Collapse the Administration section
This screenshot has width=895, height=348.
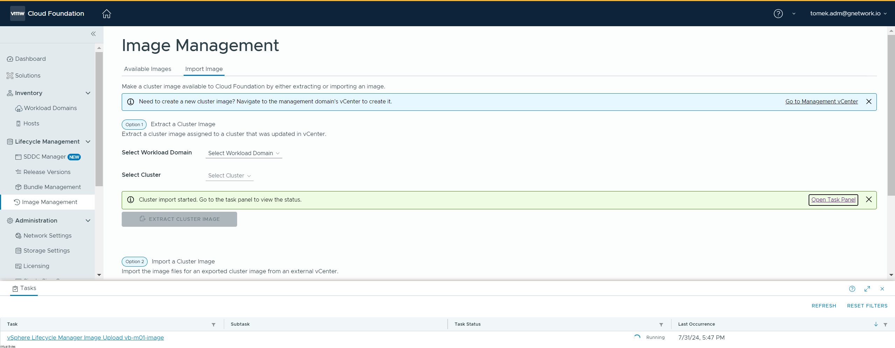[x=88, y=220]
